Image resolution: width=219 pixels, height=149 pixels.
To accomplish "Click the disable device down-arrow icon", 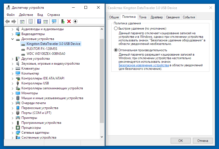I will [75, 21].
